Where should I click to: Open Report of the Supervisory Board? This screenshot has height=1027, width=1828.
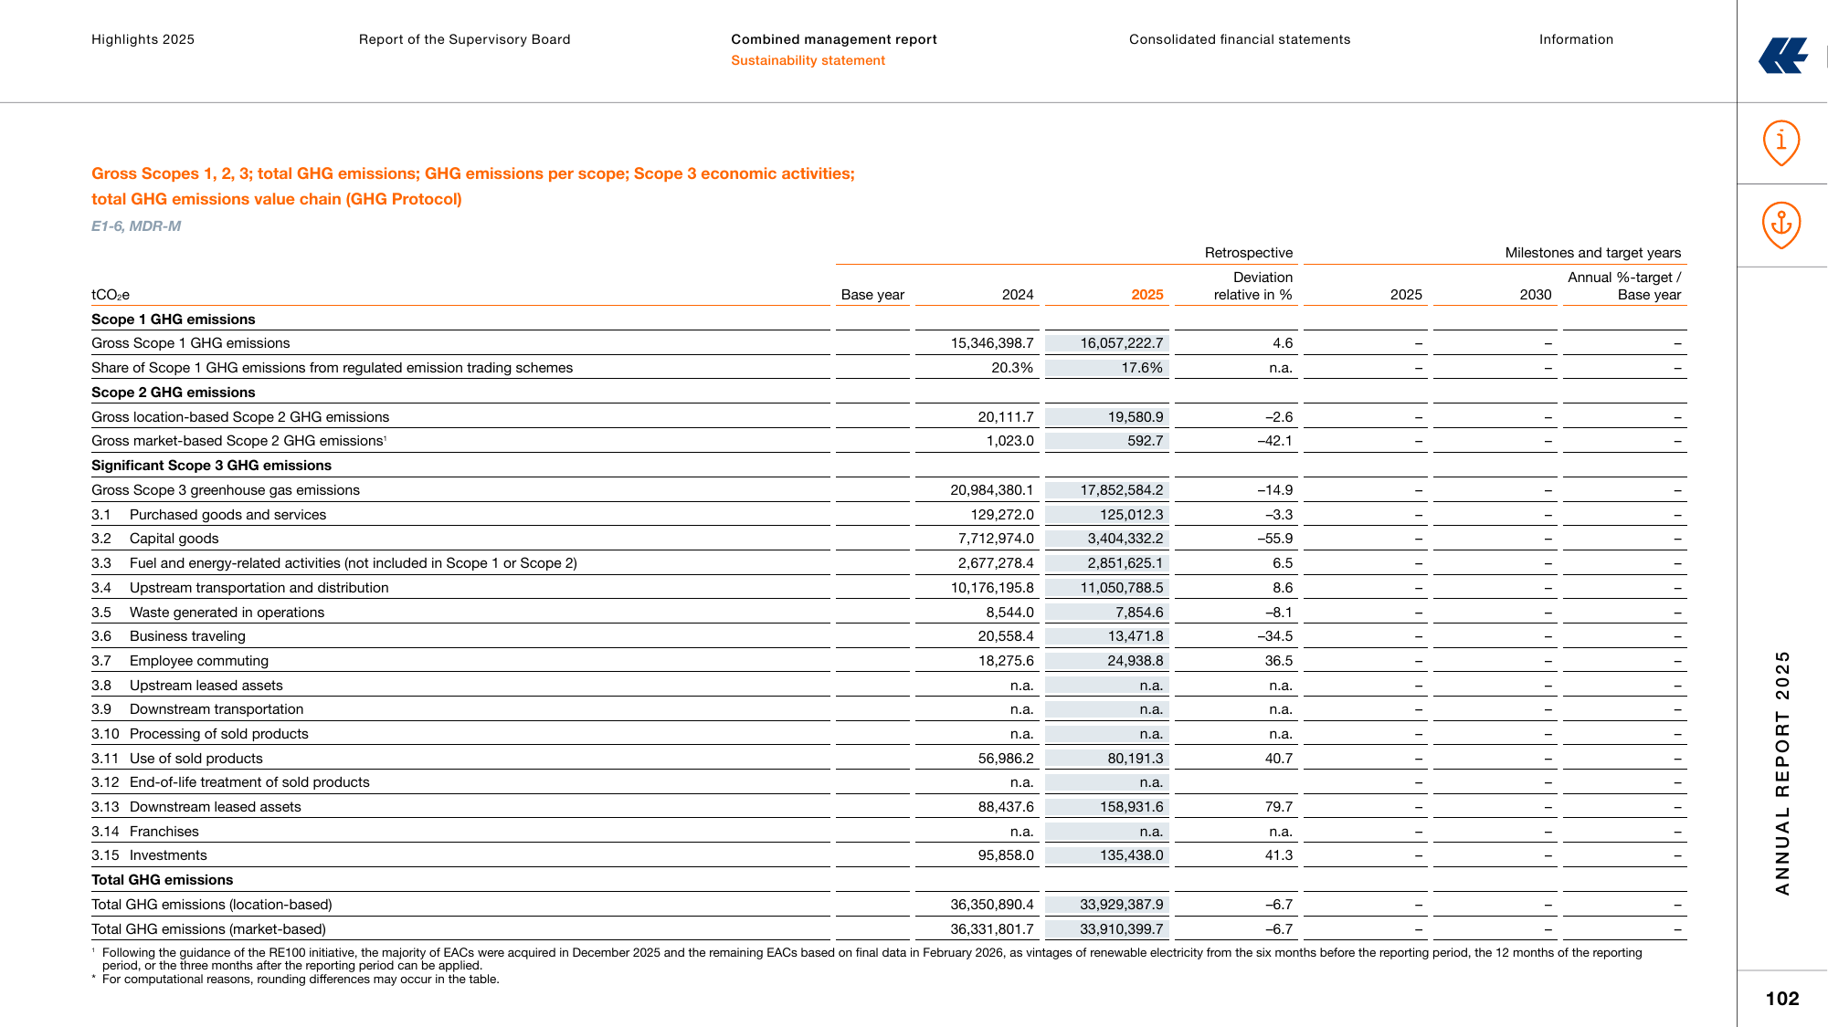point(464,39)
